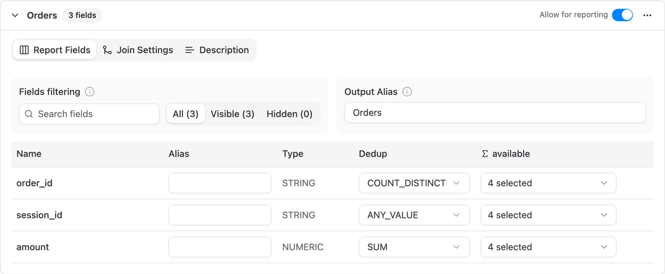The width and height of the screenshot is (665, 274).
Task: Open the three-dot more options menu
Action: click(x=647, y=16)
